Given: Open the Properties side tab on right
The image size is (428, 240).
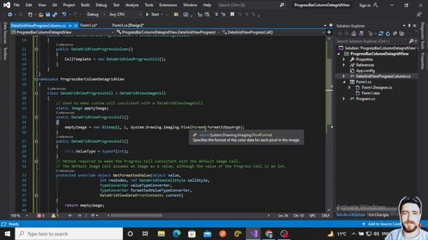Looking at the screenshot, I should coord(423,61).
